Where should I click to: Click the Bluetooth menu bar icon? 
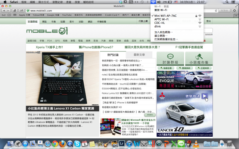148,2
